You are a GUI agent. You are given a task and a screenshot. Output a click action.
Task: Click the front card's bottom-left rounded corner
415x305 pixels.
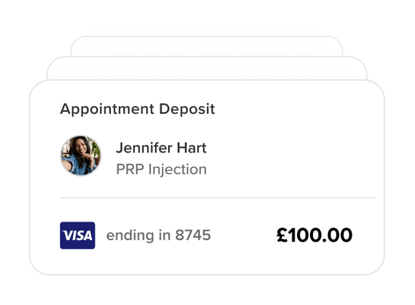pos(38,265)
